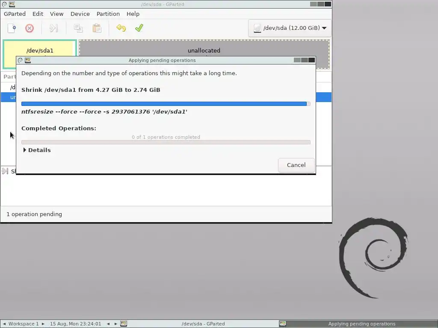Image resolution: width=438 pixels, height=328 pixels.
Task: Click the GParted main window titlebar app icon
Action: point(12,4)
